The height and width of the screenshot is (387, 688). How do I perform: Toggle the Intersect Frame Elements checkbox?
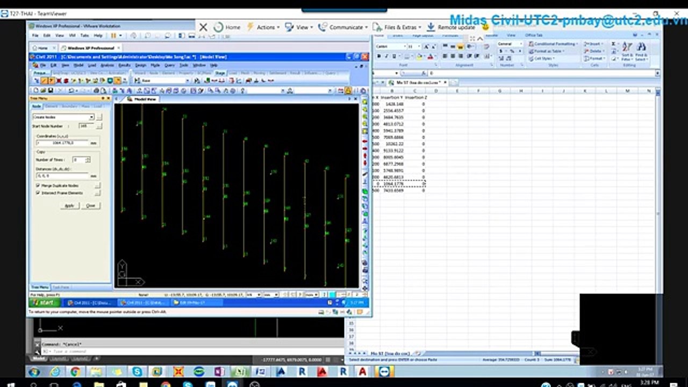click(38, 192)
